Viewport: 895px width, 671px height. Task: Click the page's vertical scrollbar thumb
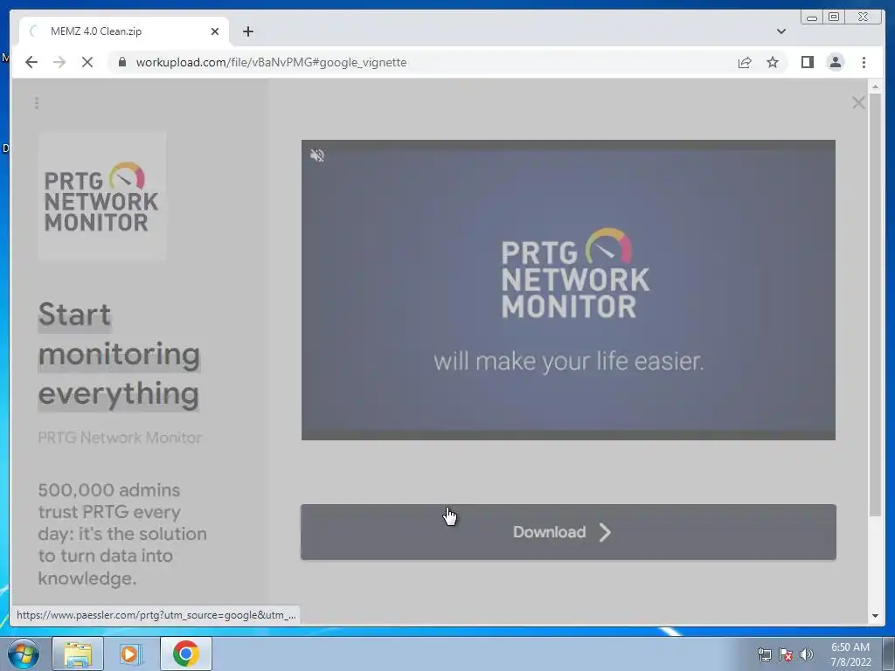[875, 305]
